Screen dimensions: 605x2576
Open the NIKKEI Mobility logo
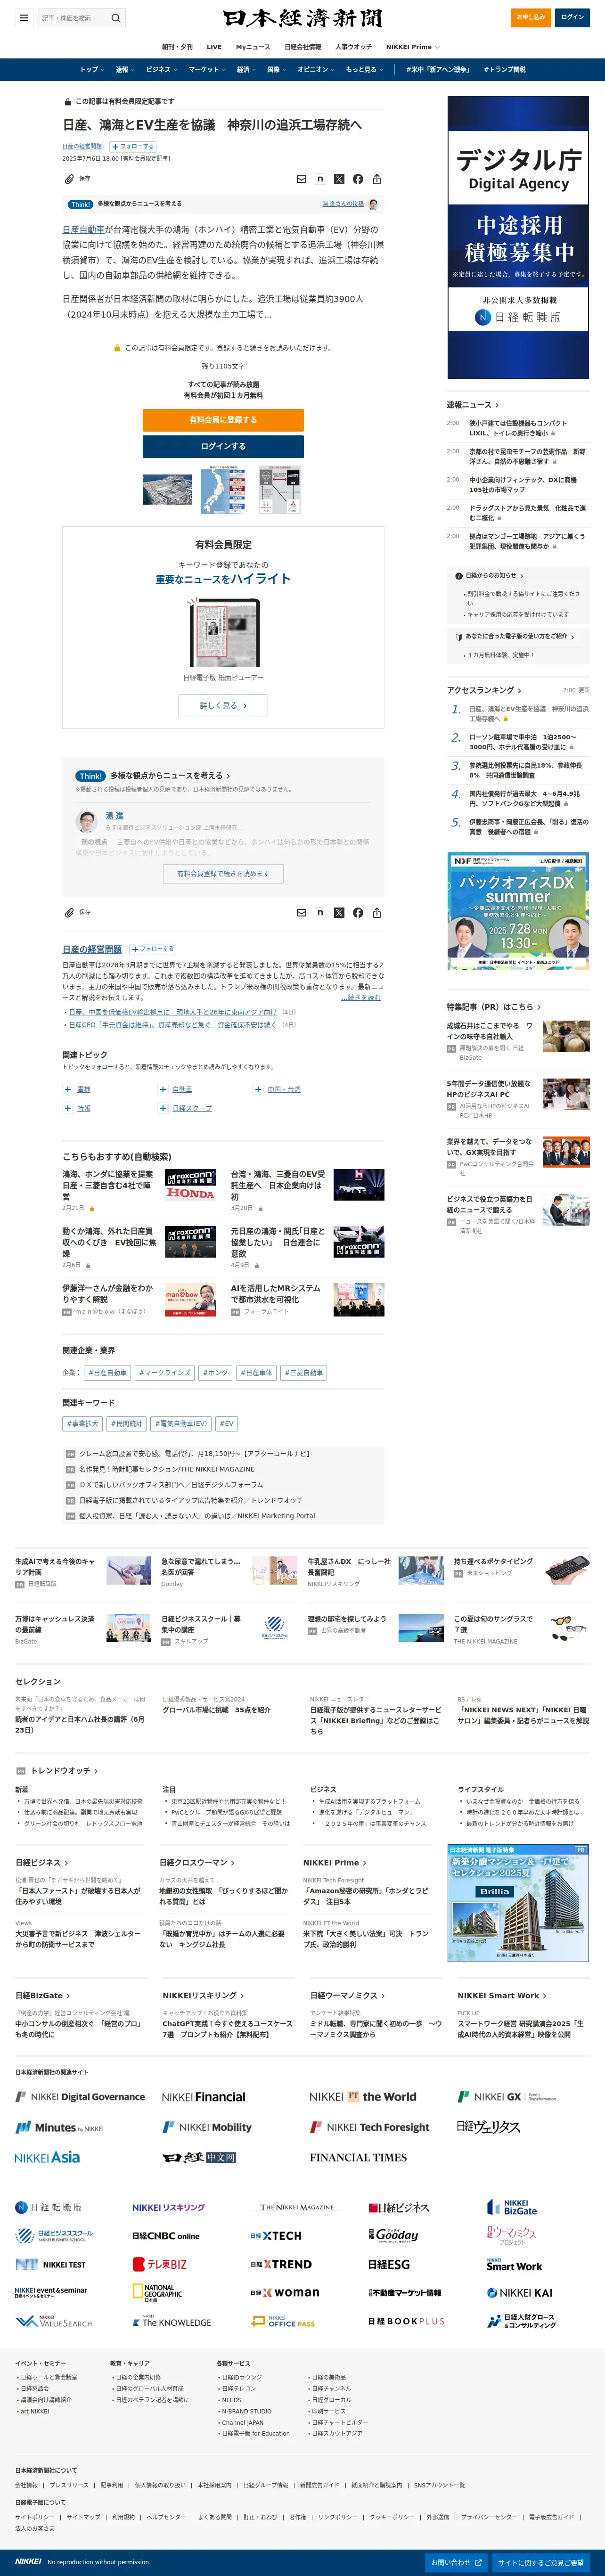click(x=207, y=2127)
